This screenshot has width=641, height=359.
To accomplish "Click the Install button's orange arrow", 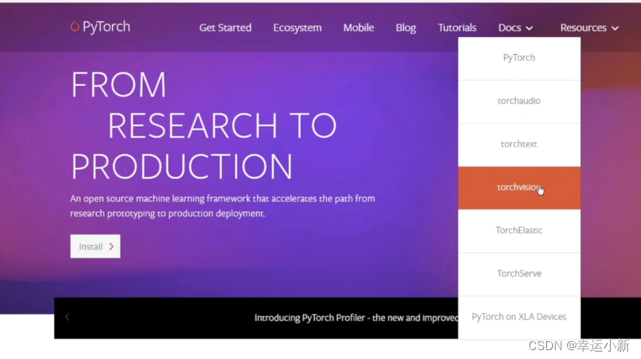I will pos(111,246).
